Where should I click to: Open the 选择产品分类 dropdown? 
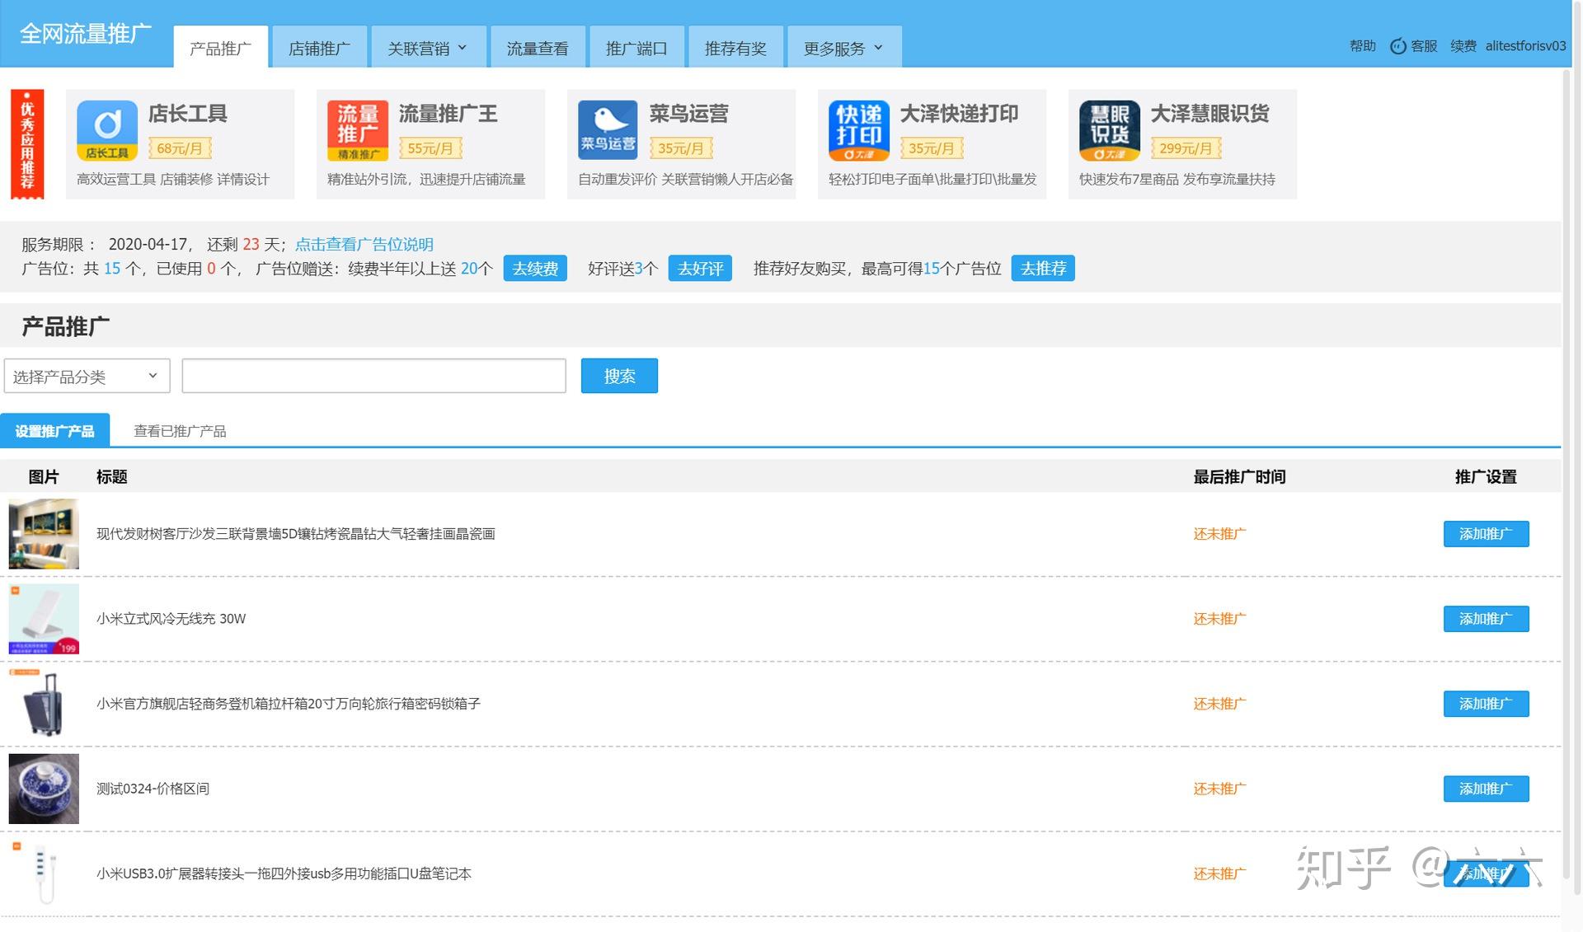click(87, 376)
